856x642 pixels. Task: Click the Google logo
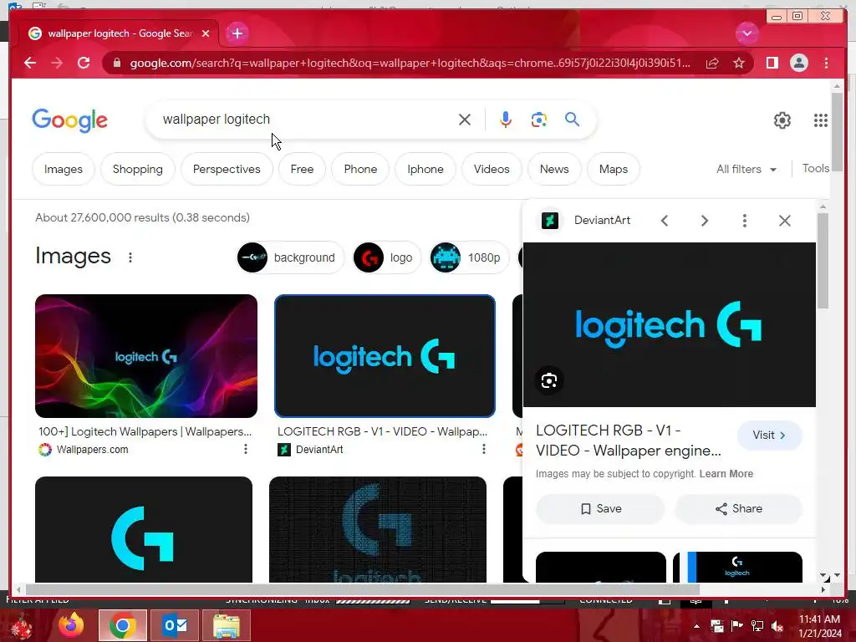70,120
